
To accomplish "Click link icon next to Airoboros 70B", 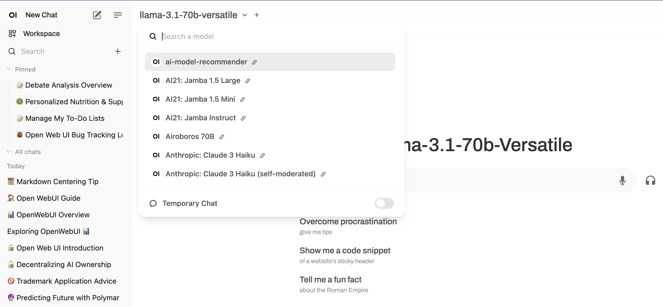I will (222, 137).
